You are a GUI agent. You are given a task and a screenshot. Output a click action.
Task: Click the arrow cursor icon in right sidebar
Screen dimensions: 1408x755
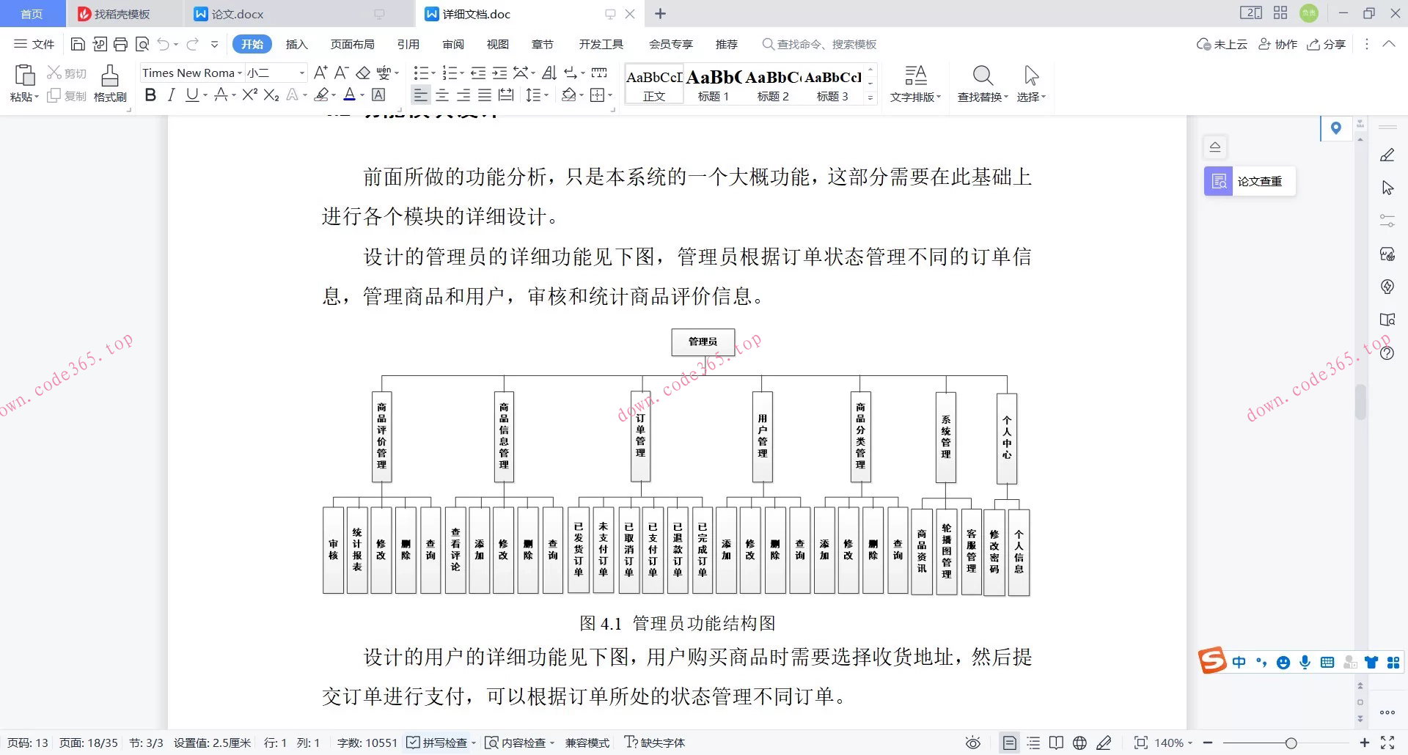tap(1387, 188)
